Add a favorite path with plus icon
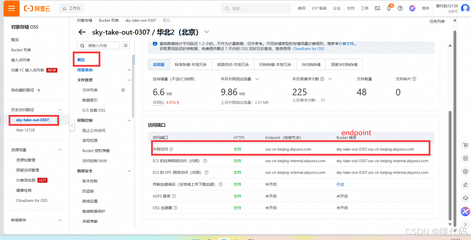 (x=39, y=90)
